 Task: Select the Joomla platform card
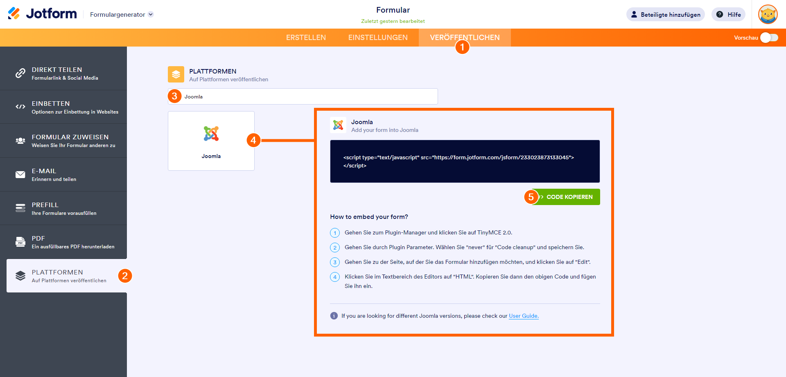[211, 141]
